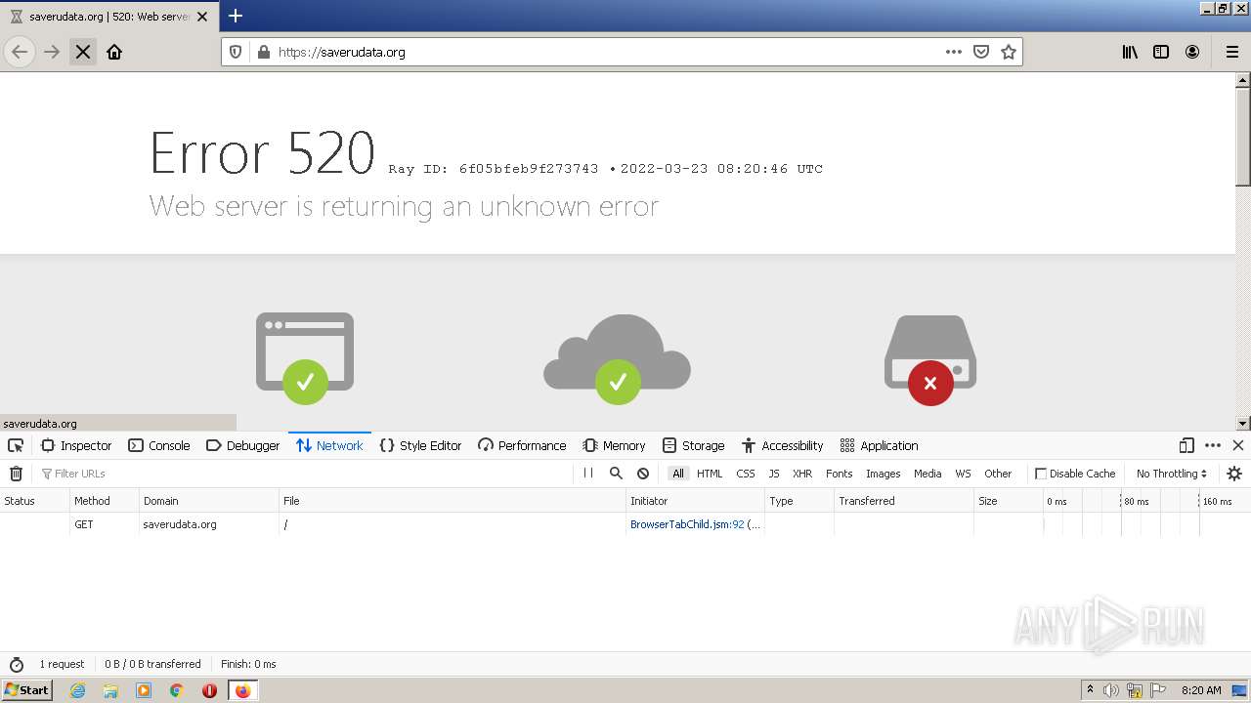Image resolution: width=1251 pixels, height=703 pixels.
Task: View site security padlock details
Action: point(263,52)
